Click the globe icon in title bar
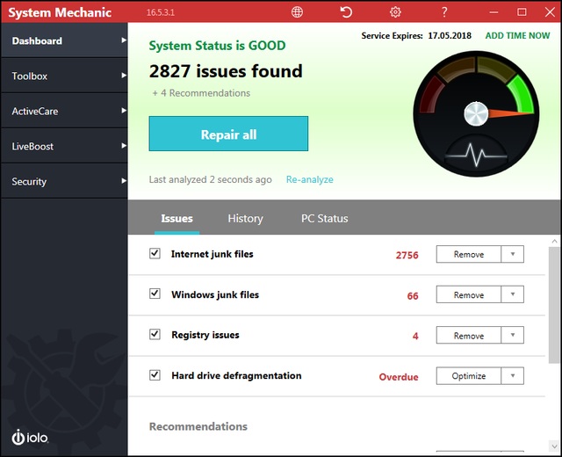The width and height of the screenshot is (562, 457). [298, 12]
